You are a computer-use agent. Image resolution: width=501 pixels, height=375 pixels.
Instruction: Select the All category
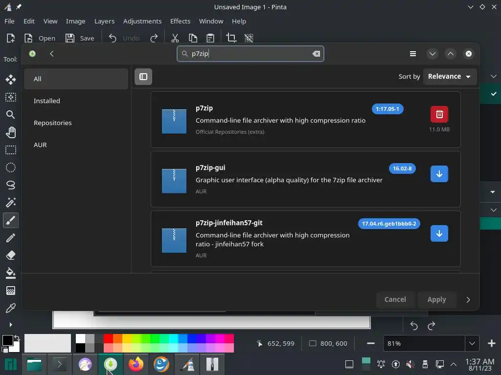(x=76, y=79)
